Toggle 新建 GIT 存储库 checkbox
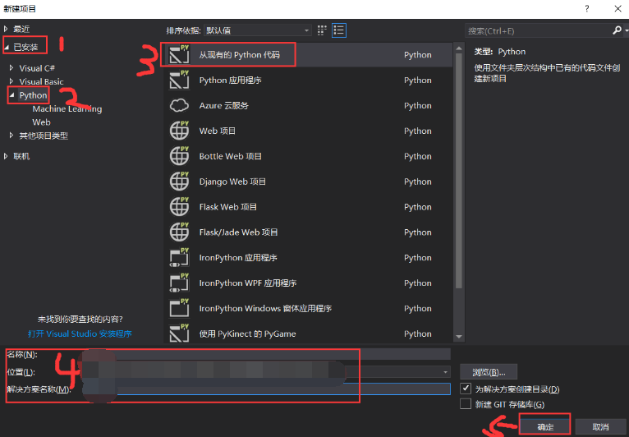The image size is (629, 437). coord(466,403)
